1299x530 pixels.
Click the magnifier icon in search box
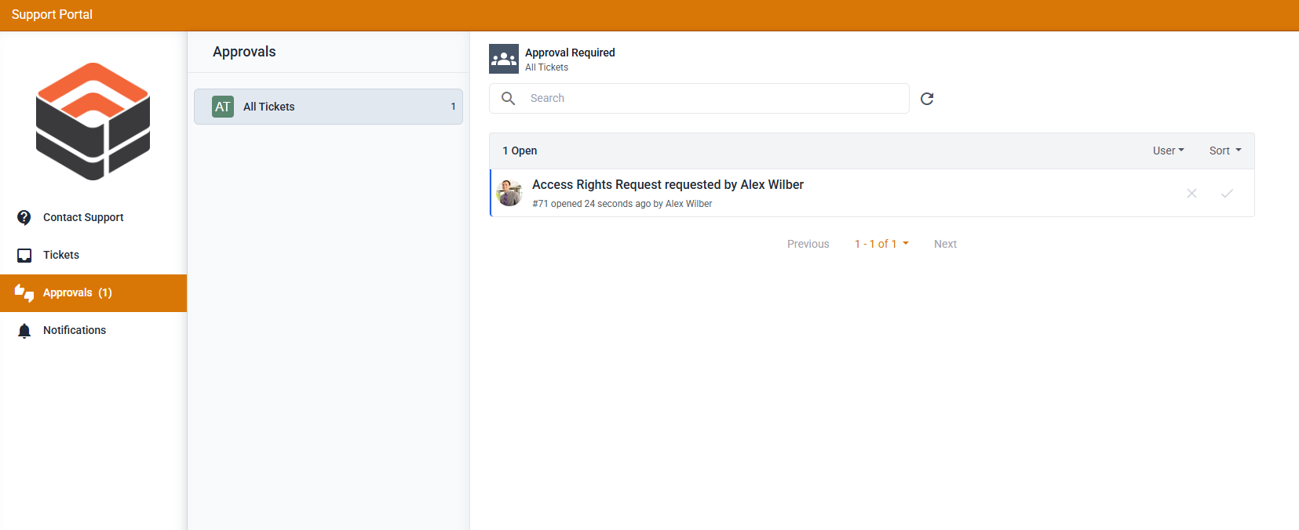[509, 98]
